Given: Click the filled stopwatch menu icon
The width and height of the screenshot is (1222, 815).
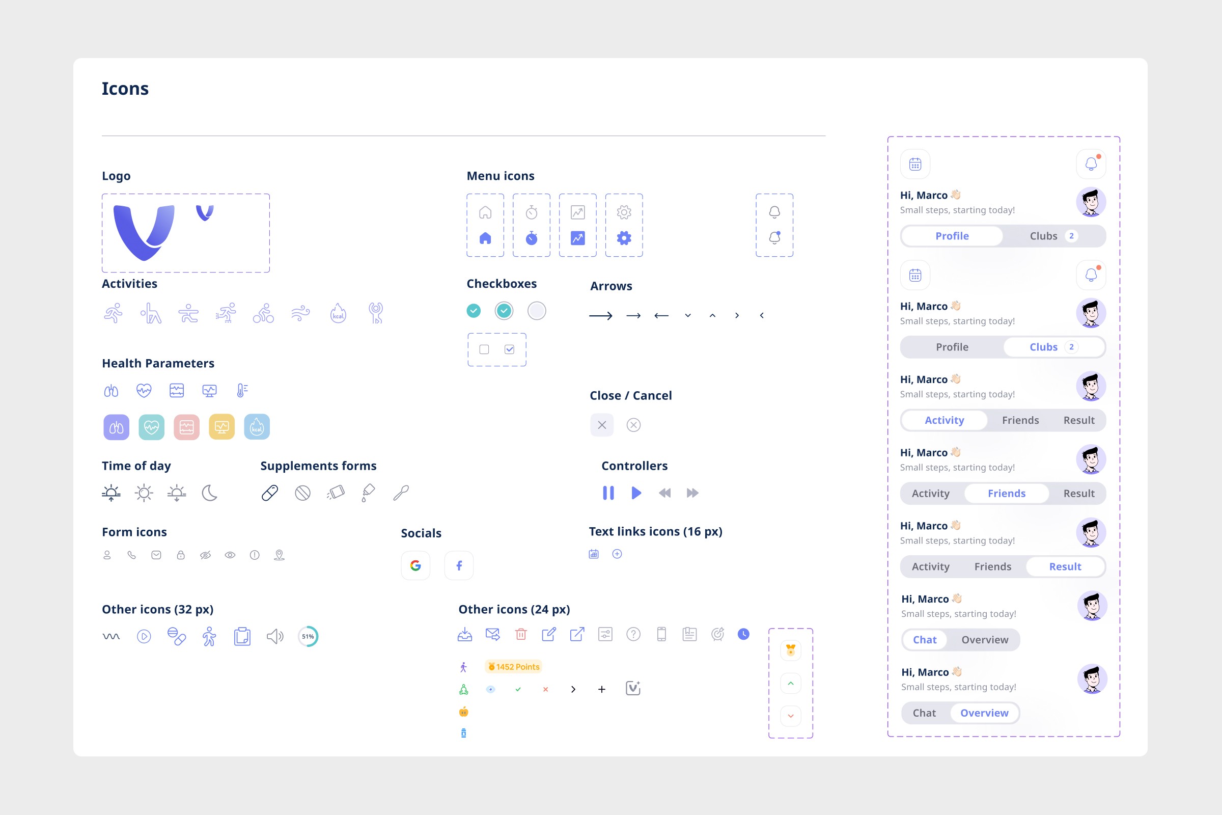Looking at the screenshot, I should click(x=531, y=238).
